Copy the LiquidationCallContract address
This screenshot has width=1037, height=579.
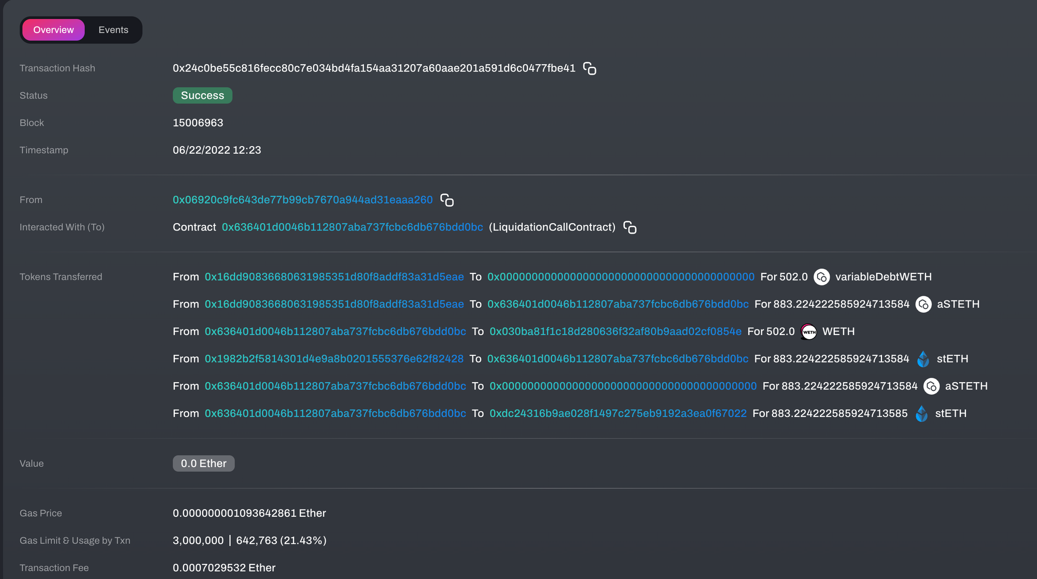click(630, 227)
